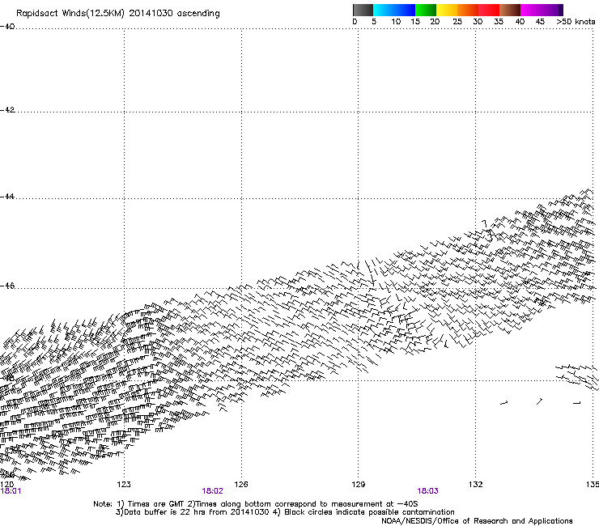Image resolution: width=599 pixels, height=526 pixels.
Task: Click the '>50 knots' legend label
Action: pyautogui.click(x=576, y=22)
